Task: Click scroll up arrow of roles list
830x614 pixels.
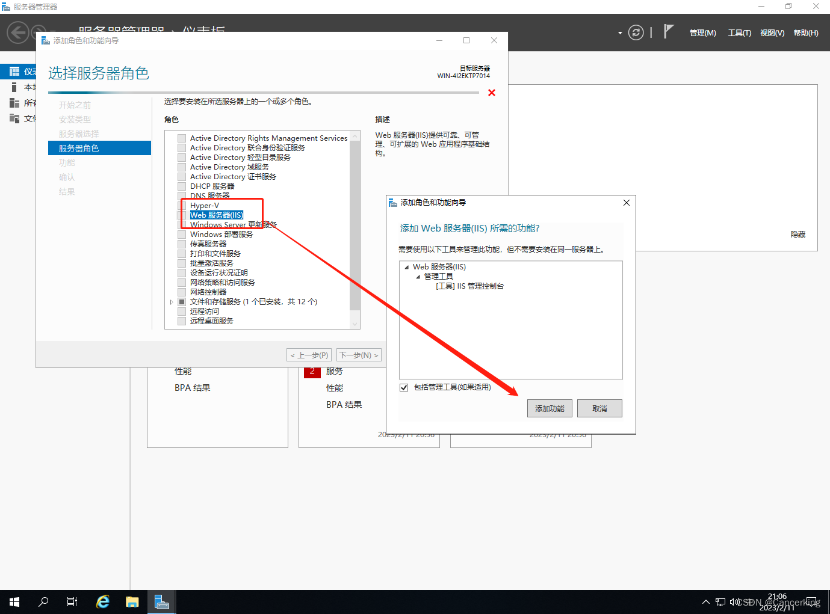Action: coord(355,136)
